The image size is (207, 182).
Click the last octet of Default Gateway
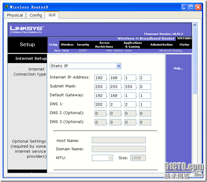point(145,96)
